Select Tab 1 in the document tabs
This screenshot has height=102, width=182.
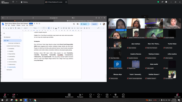pyautogui.click(x=12, y=41)
